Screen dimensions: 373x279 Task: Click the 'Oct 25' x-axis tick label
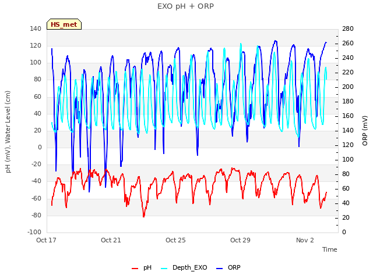tap(175, 240)
